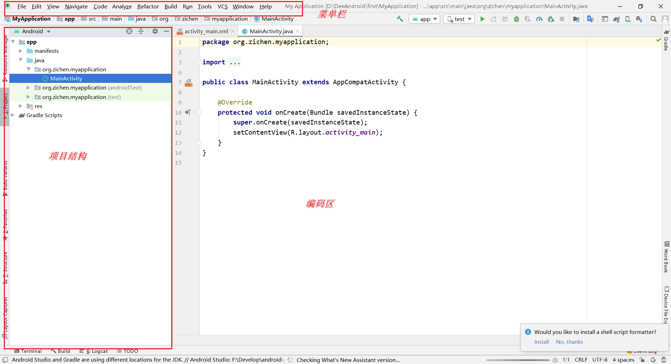The width and height of the screenshot is (671, 364).
Task: Open the VCS menu
Action: pyautogui.click(x=223, y=6)
